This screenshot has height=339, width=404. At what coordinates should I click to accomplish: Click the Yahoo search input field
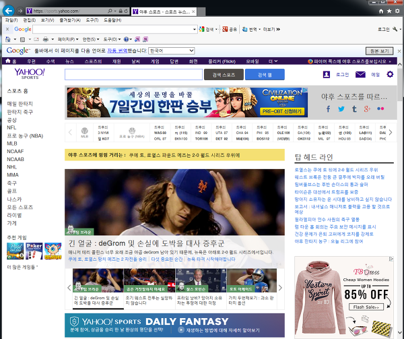(133, 75)
